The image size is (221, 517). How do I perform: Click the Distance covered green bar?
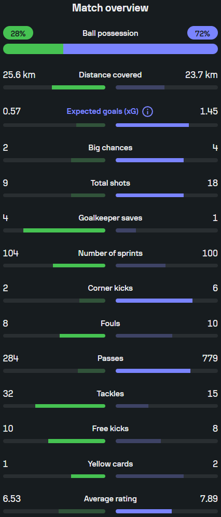[x=79, y=87]
